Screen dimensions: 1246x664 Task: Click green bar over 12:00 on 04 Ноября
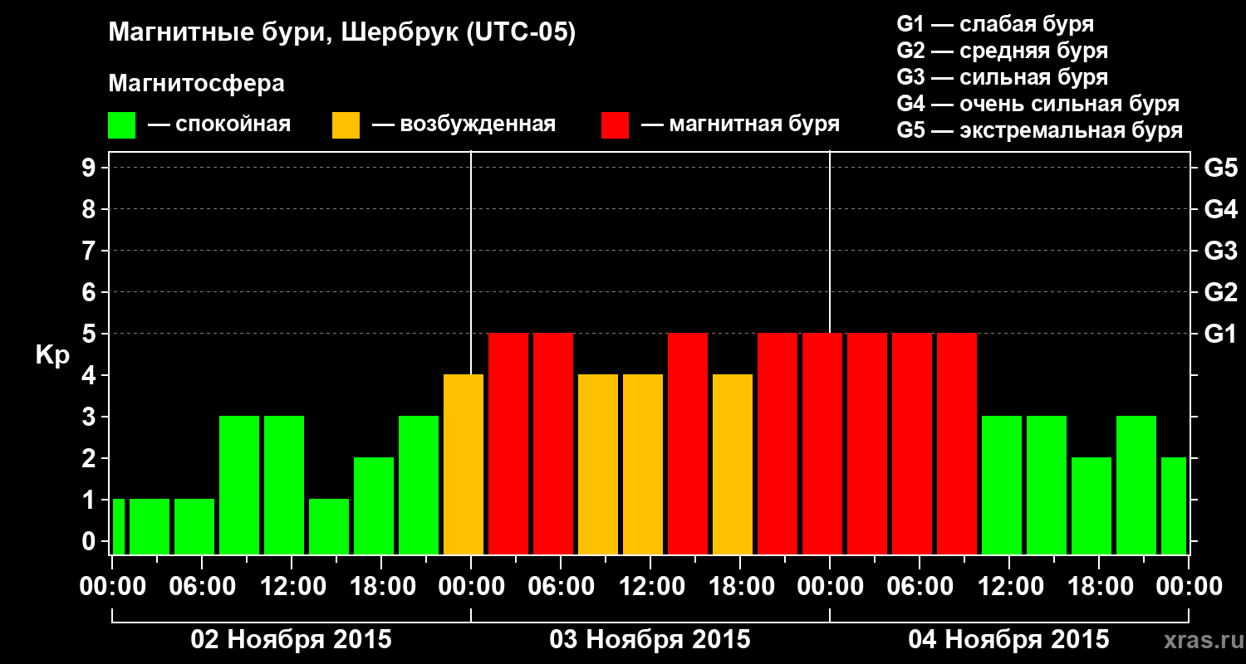[x=1002, y=485]
